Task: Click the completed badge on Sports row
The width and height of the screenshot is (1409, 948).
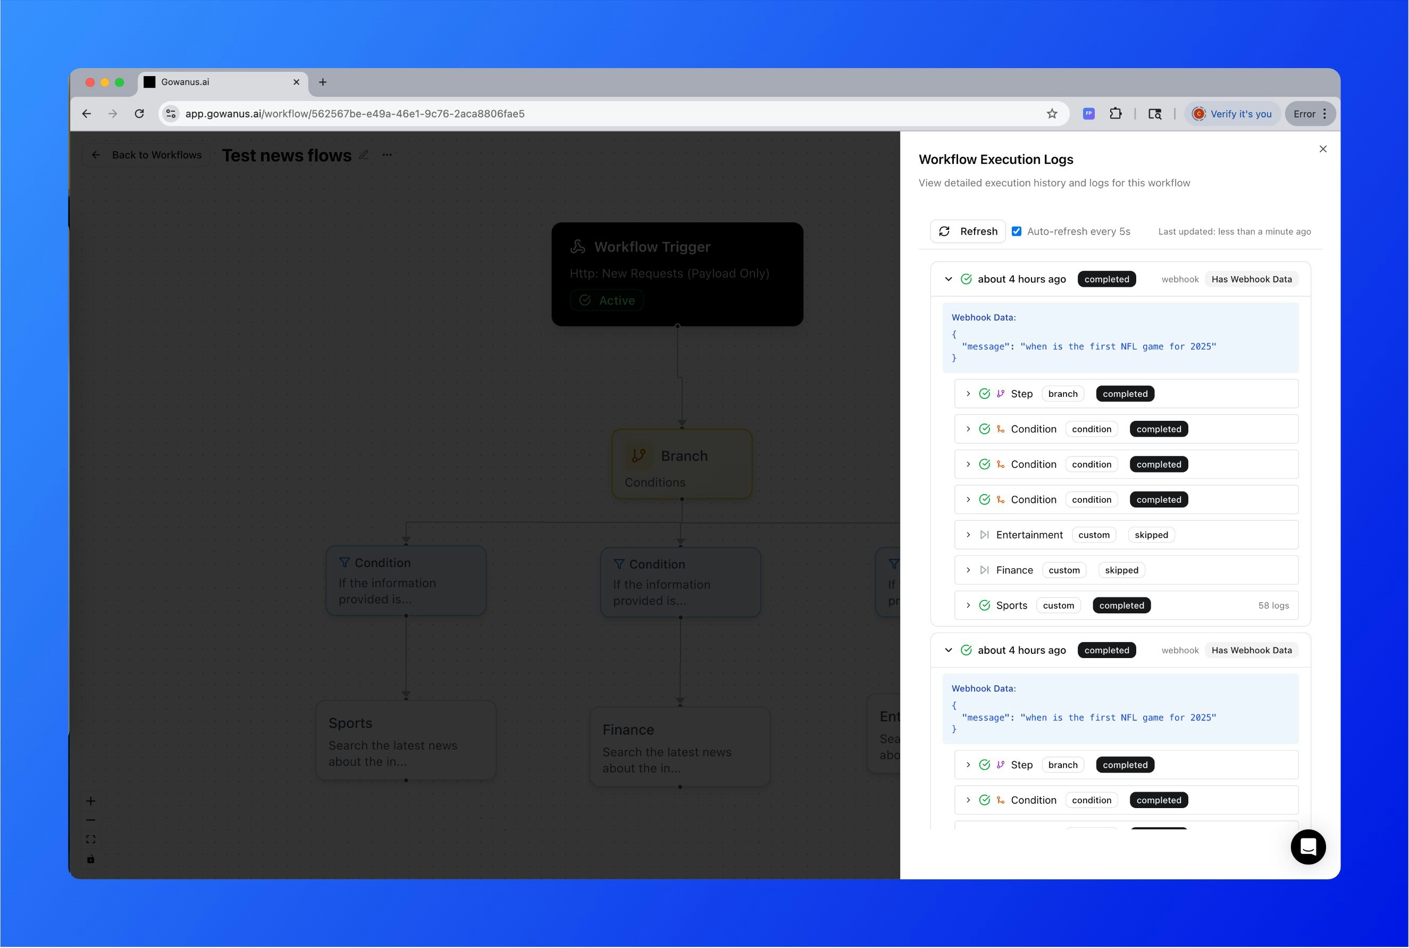Action: coord(1121,606)
